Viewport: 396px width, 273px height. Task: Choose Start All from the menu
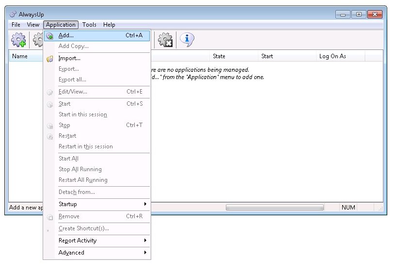click(97, 159)
